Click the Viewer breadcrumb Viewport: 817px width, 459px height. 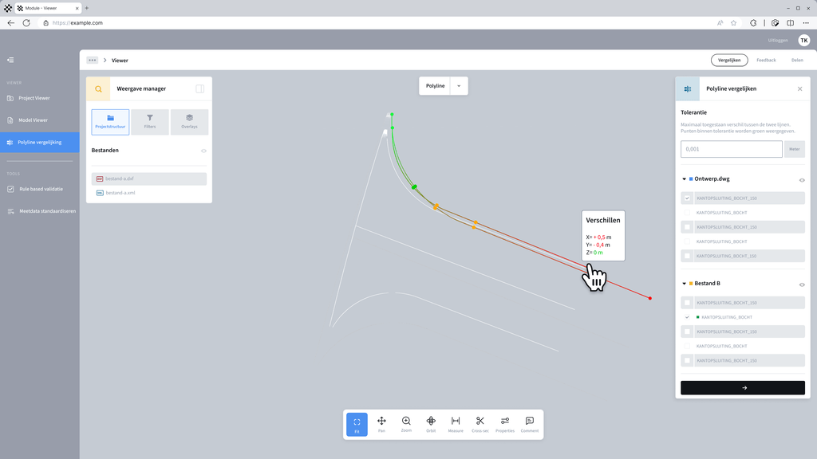pos(120,61)
